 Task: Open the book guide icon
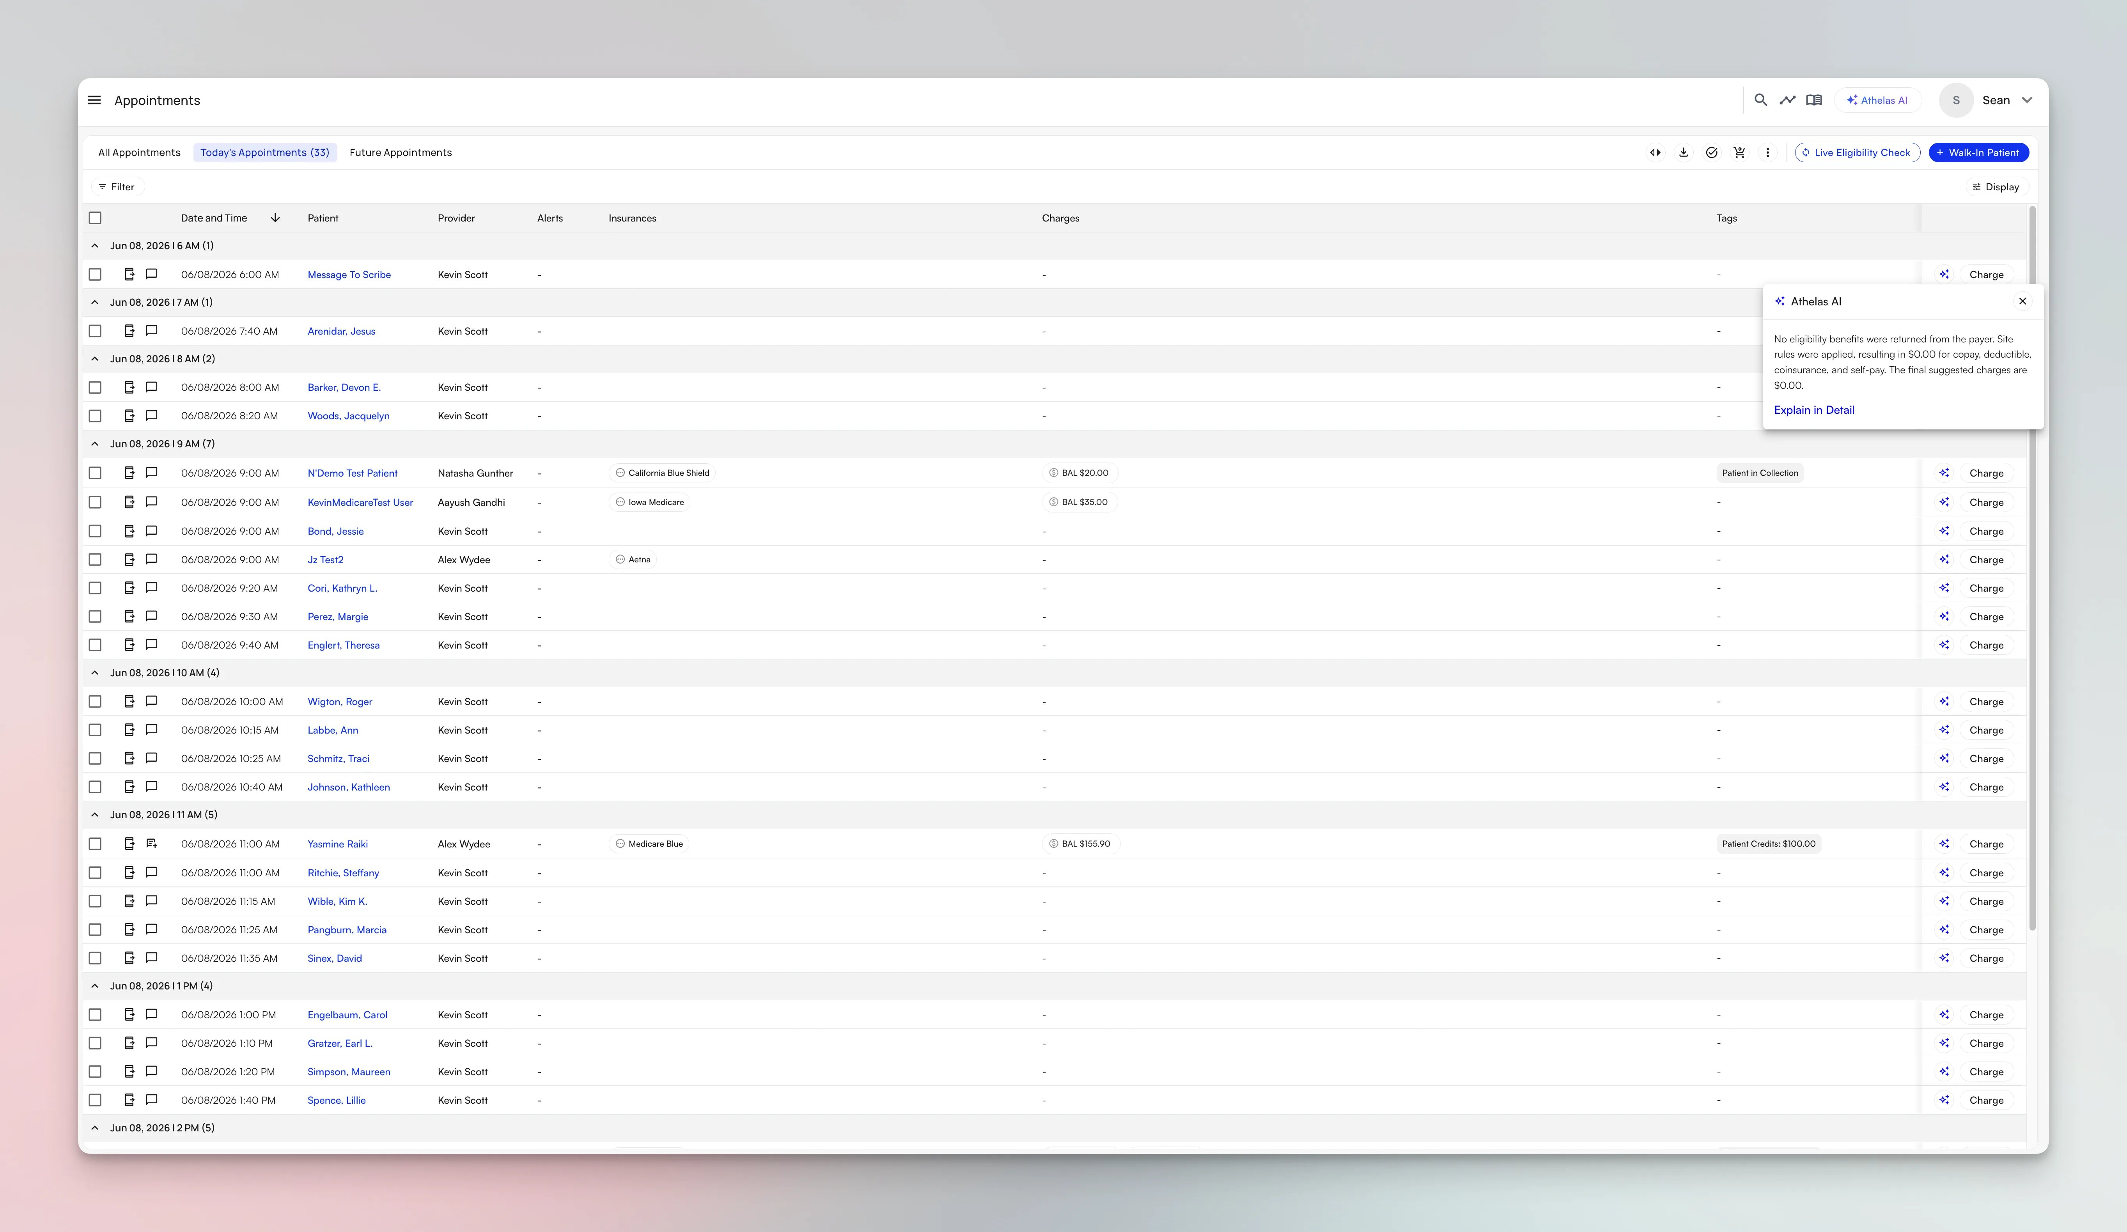pyautogui.click(x=1814, y=100)
